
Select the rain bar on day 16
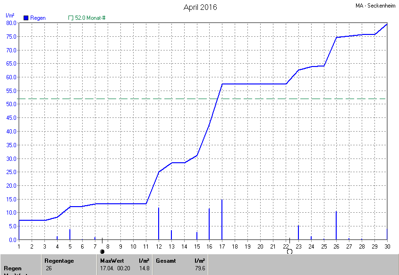pos(209,225)
